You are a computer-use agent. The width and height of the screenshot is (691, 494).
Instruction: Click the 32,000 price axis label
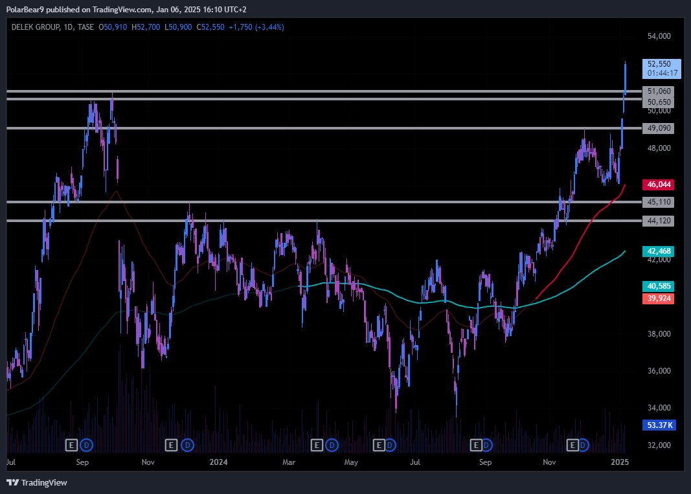pyautogui.click(x=659, y=445)
